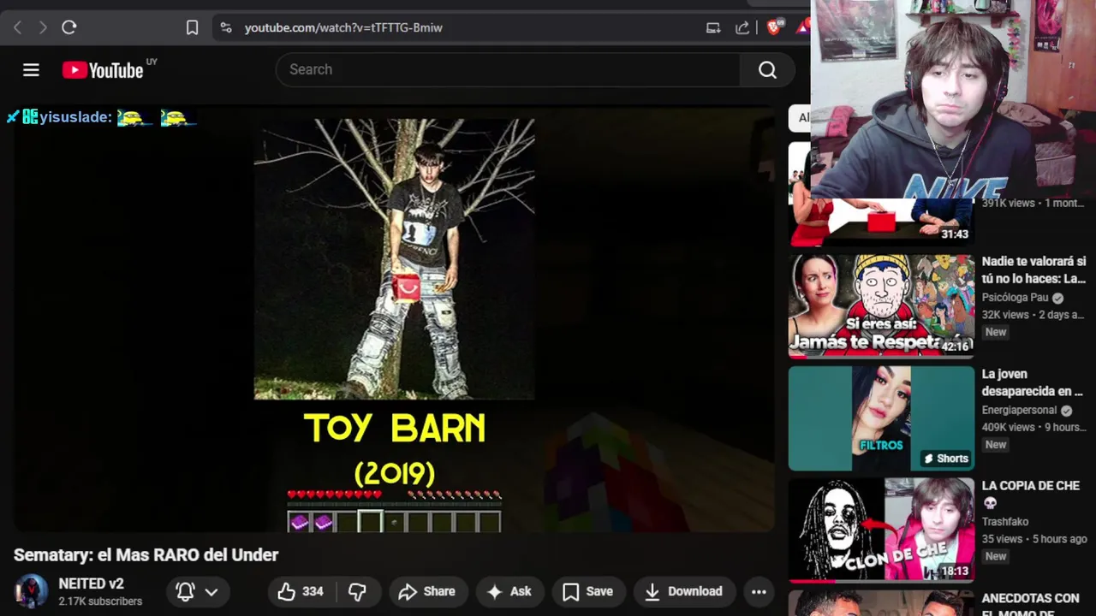Focus the YouTube Search field
Screen dimensions: 1096x616
point(508,69)
